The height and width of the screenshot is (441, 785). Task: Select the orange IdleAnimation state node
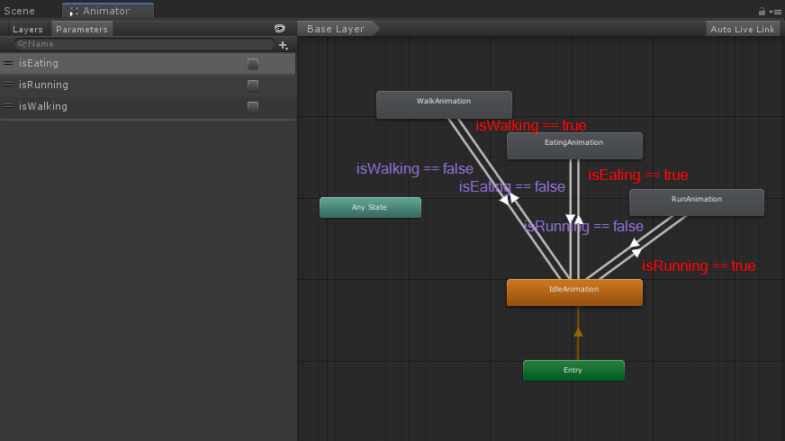tap(574, 292)
